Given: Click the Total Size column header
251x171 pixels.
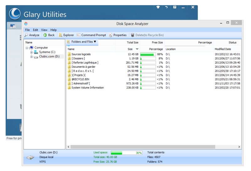Looking at the screenshot, I should 132,42.
